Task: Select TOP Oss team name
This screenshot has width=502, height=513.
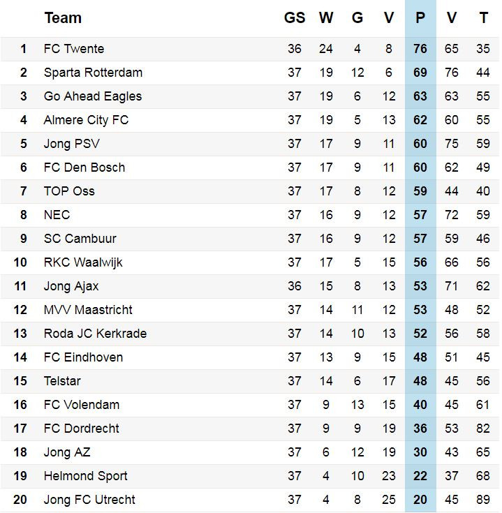Action: click(x=69, y=191)
